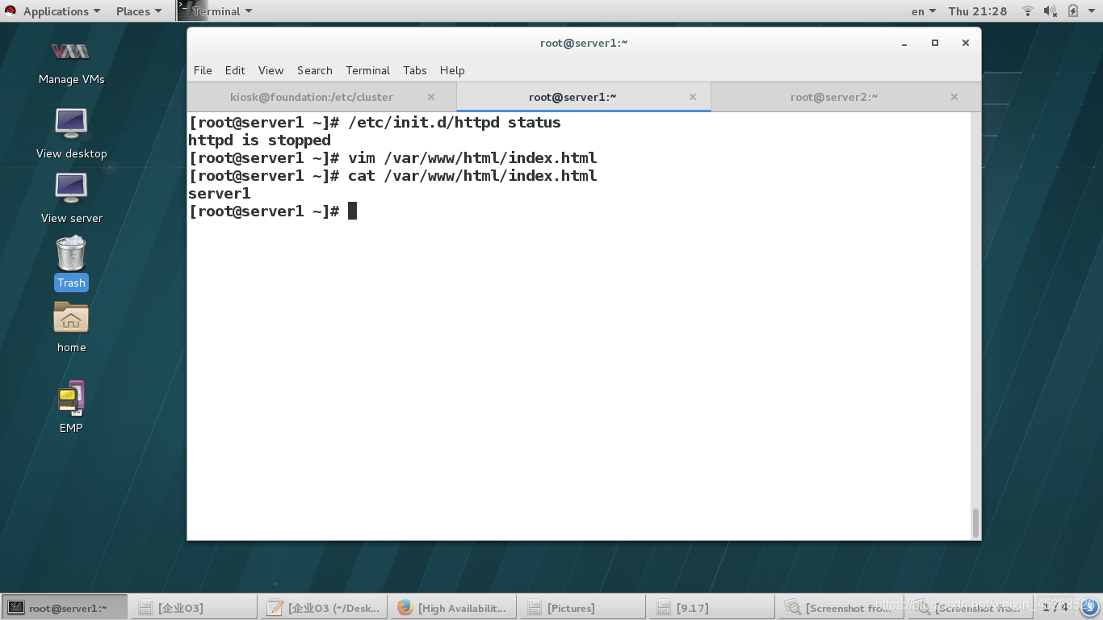This screenshot has width=1103, height=620.
Task: Click the /etc/init.d/httpd status command
Action: coord(455,123)
